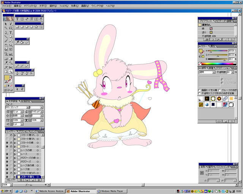
Task: Select the Gradient tool in toolbox
Action: (x=11, y=59)
